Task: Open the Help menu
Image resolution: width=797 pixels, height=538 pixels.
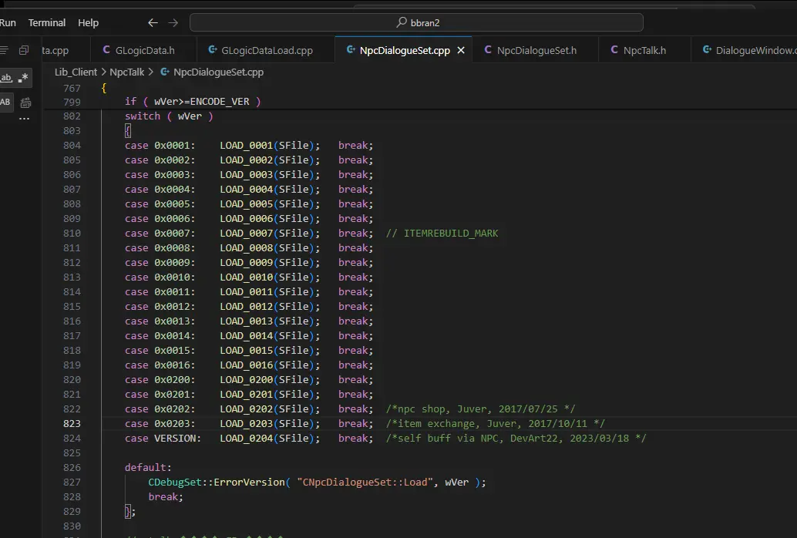Action: tap(88, 23)
